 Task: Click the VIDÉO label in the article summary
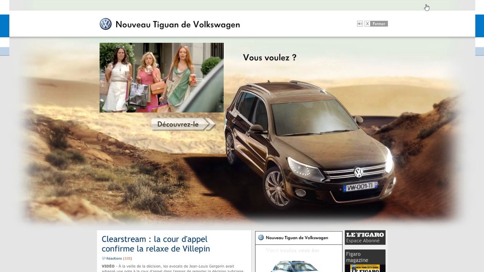[108, 266]
